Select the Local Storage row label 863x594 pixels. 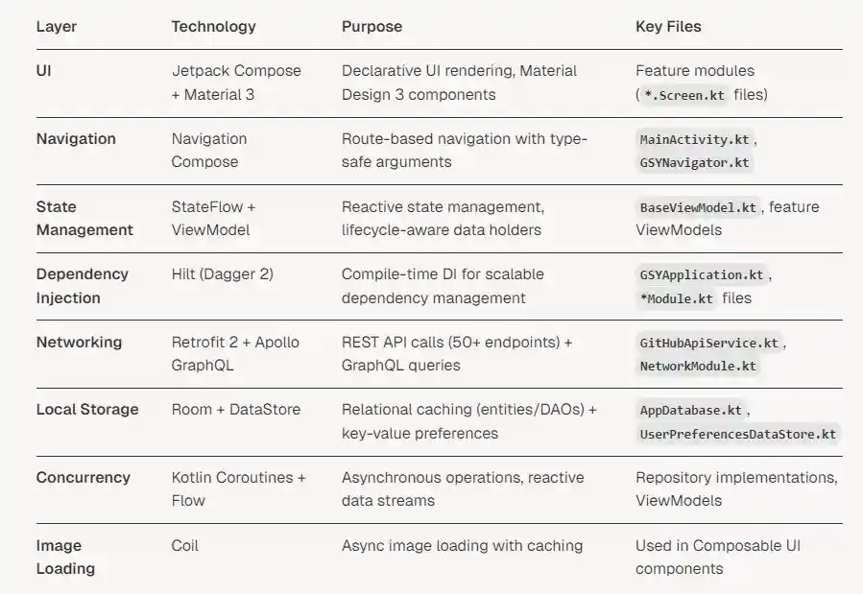[x=87, y=409]
